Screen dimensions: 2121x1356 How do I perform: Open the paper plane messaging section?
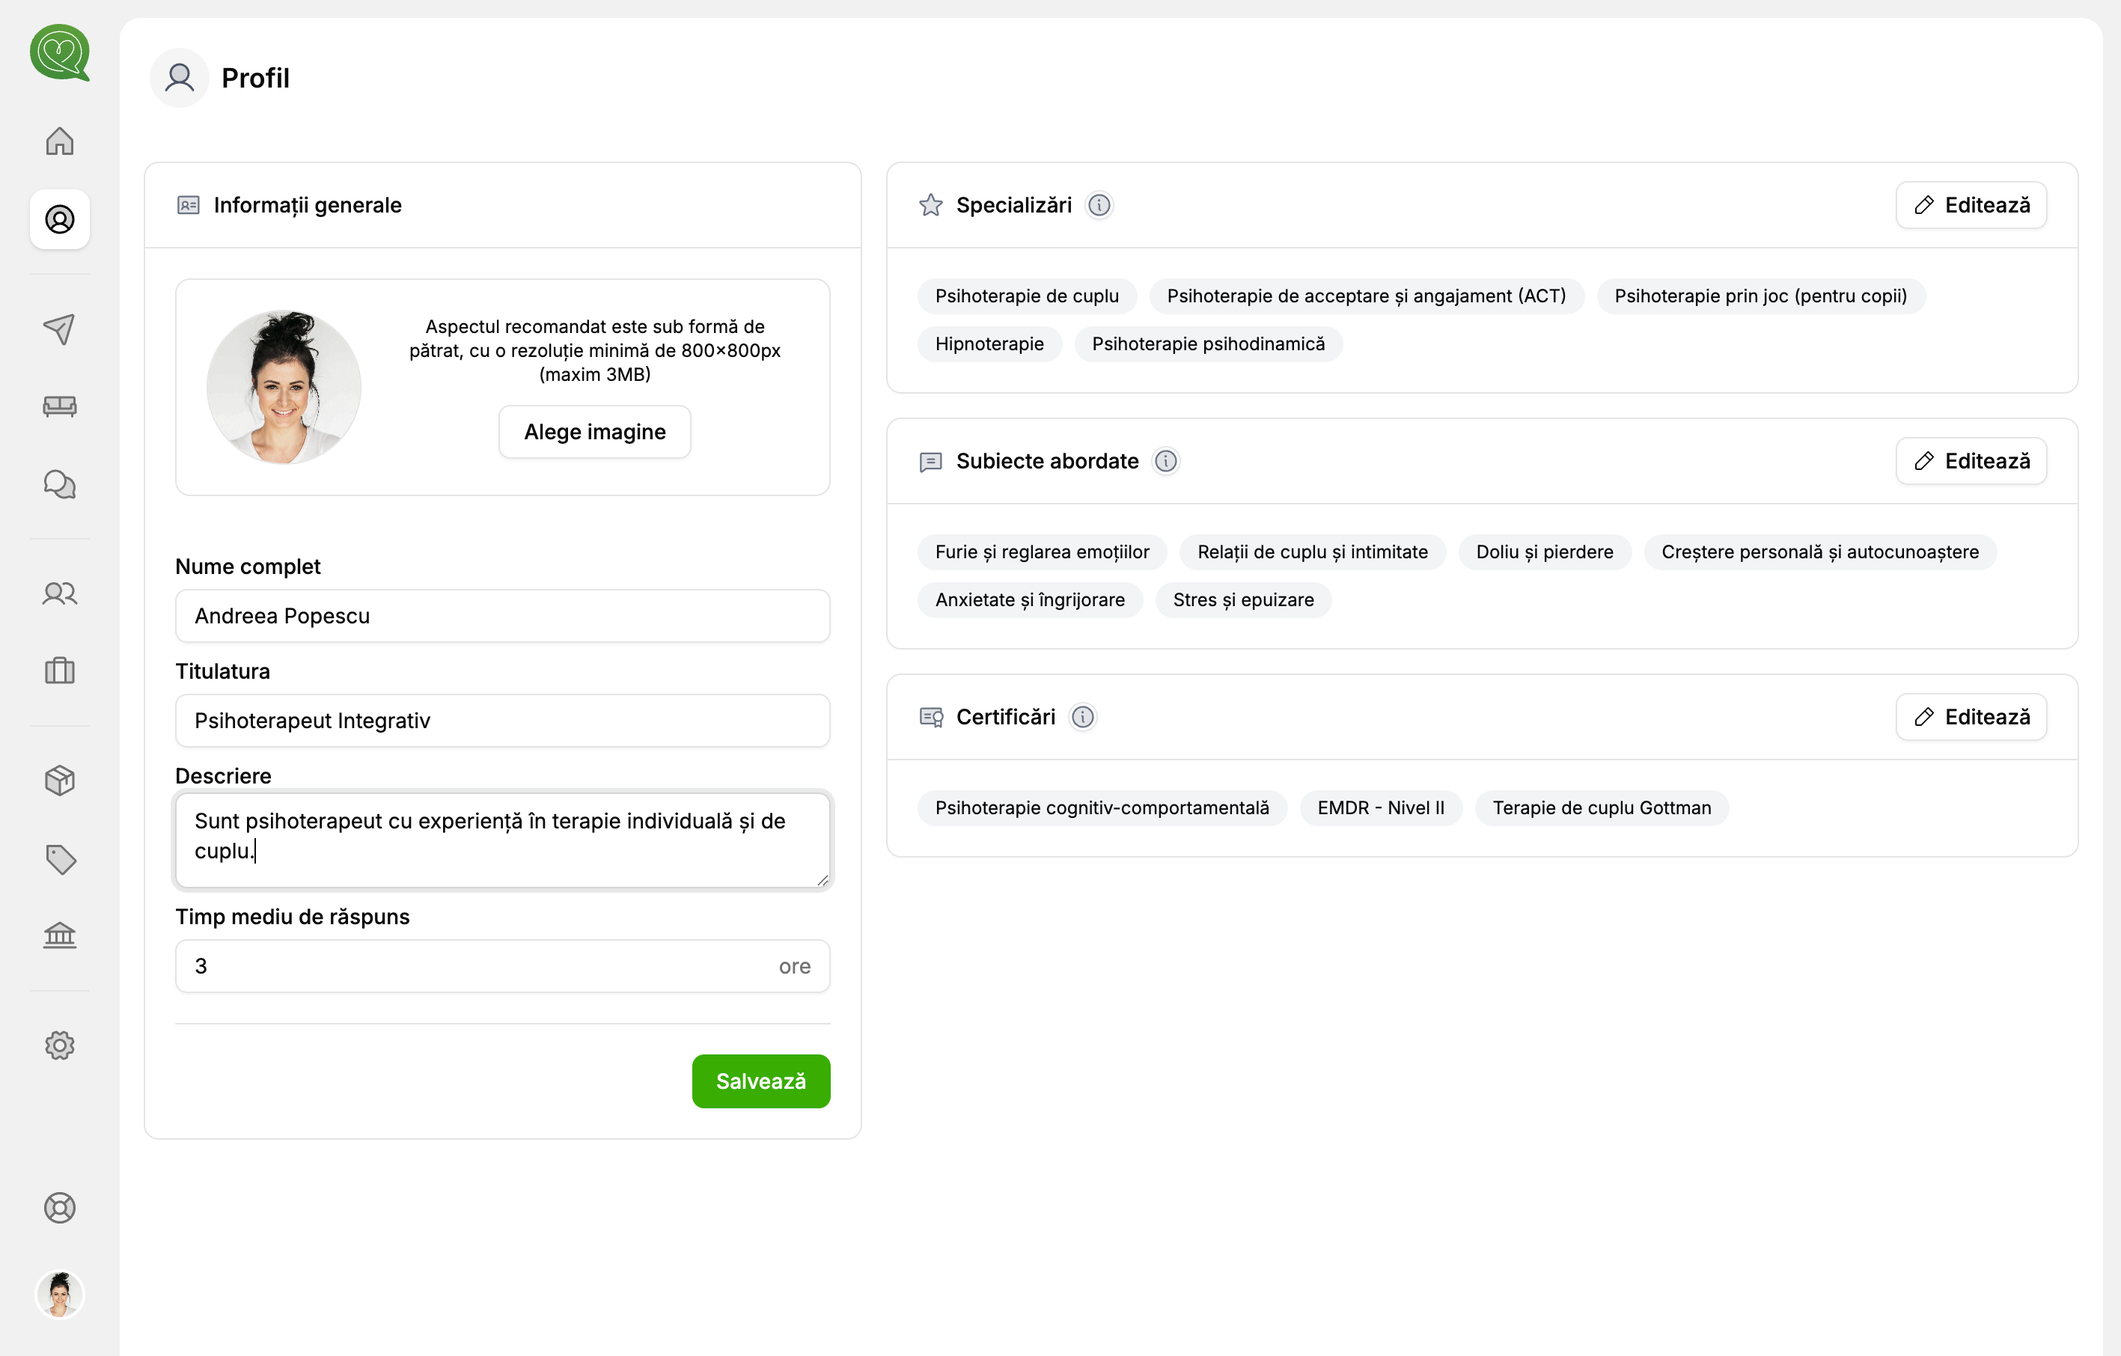click(x=60, y=329)
